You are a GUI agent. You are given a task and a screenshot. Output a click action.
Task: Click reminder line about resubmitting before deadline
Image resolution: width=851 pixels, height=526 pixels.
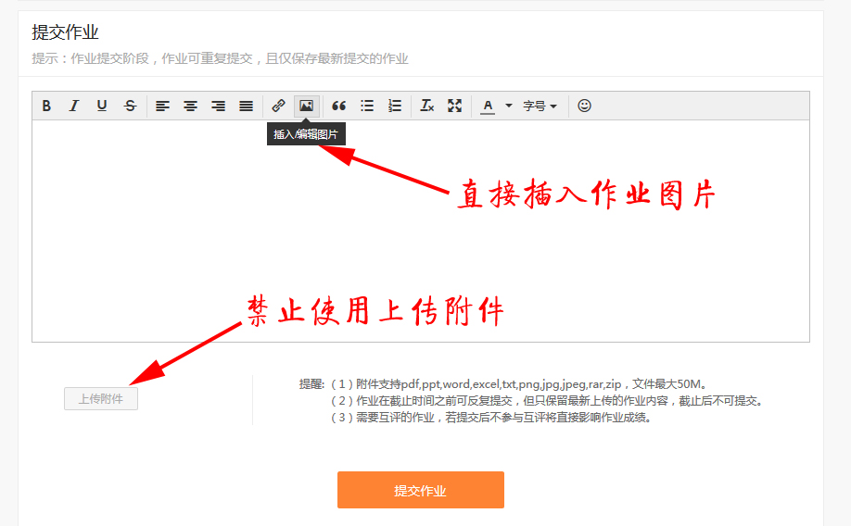coord(548,401)
